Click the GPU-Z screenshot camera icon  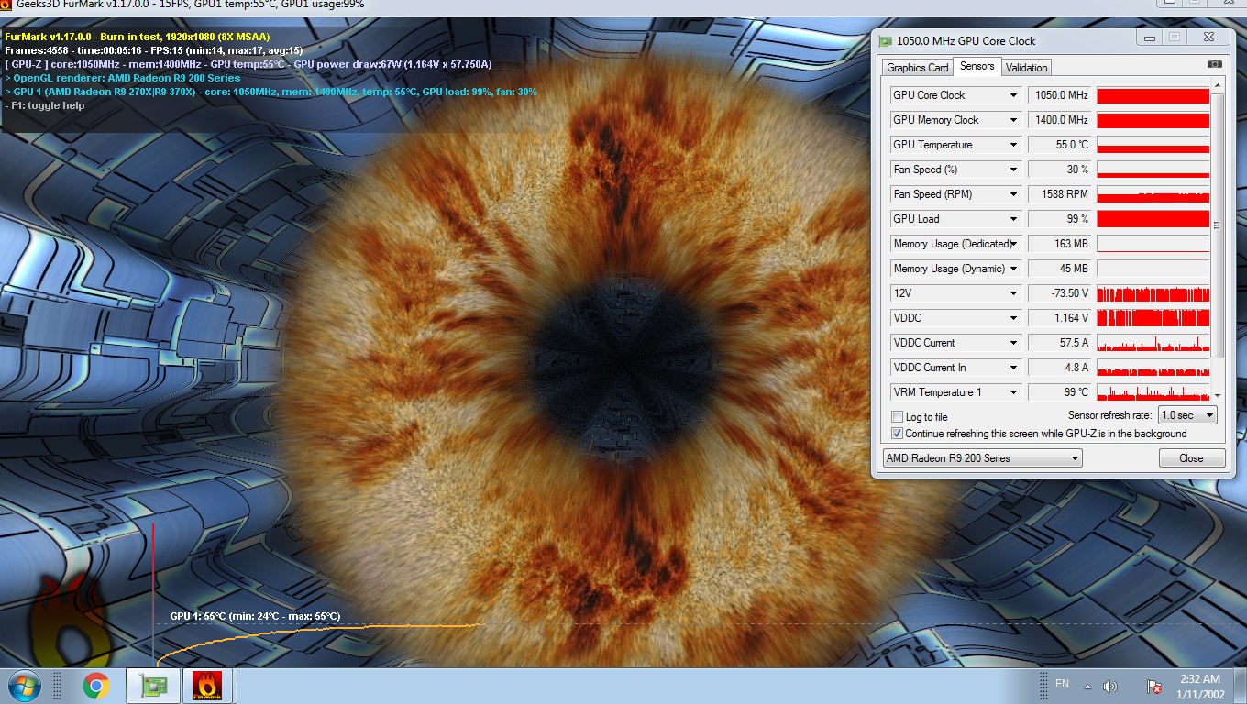pyautogui.click(x=1214, y=65)
